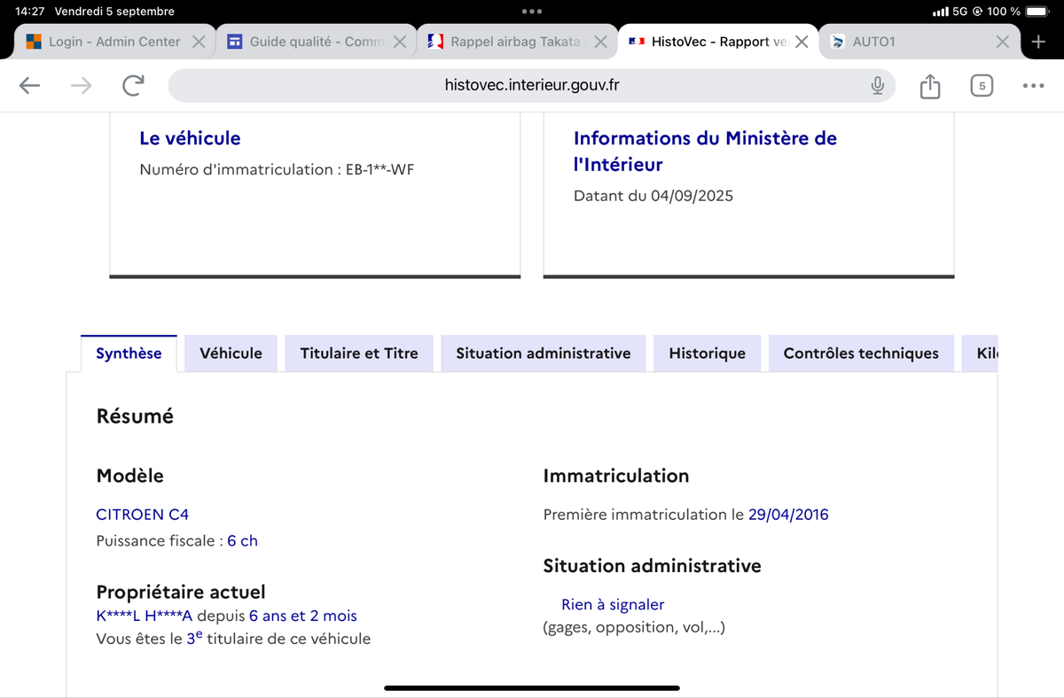The width and height of the screenshot is (1064, 698).
Task: Click the 6 ans et 2 mois duration
Action: [x=303, y=616]
